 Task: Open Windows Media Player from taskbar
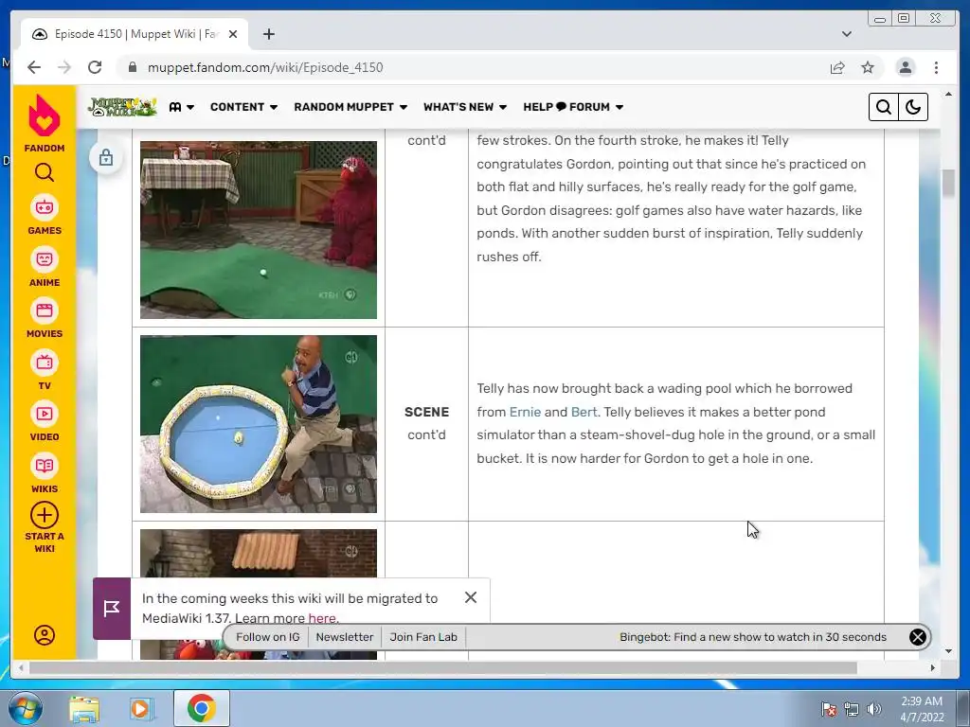142,709
